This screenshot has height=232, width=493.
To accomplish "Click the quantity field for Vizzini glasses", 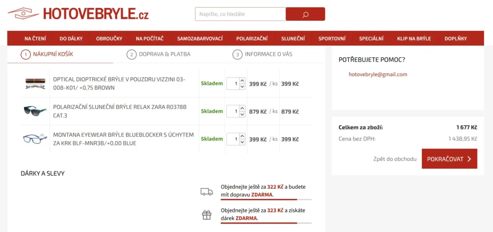I will click(233, 84).
